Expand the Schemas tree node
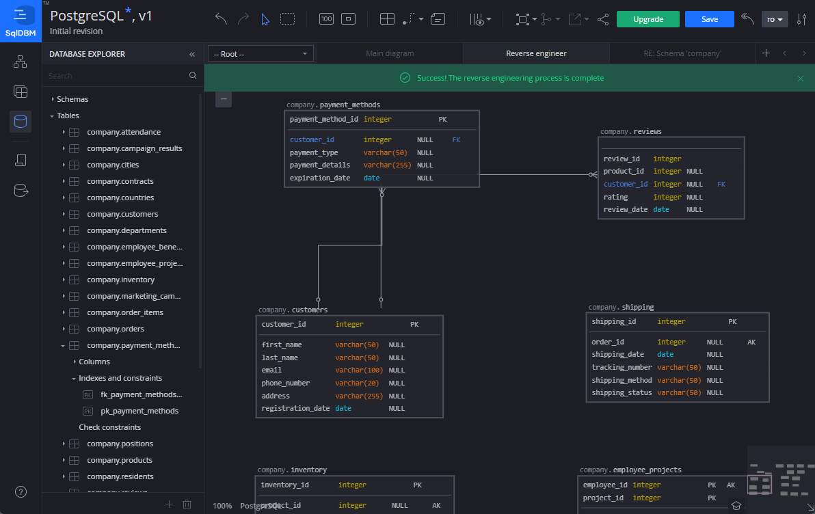This screenshot has height=514, width=815. pyautogui.click(x=53, y=98)
